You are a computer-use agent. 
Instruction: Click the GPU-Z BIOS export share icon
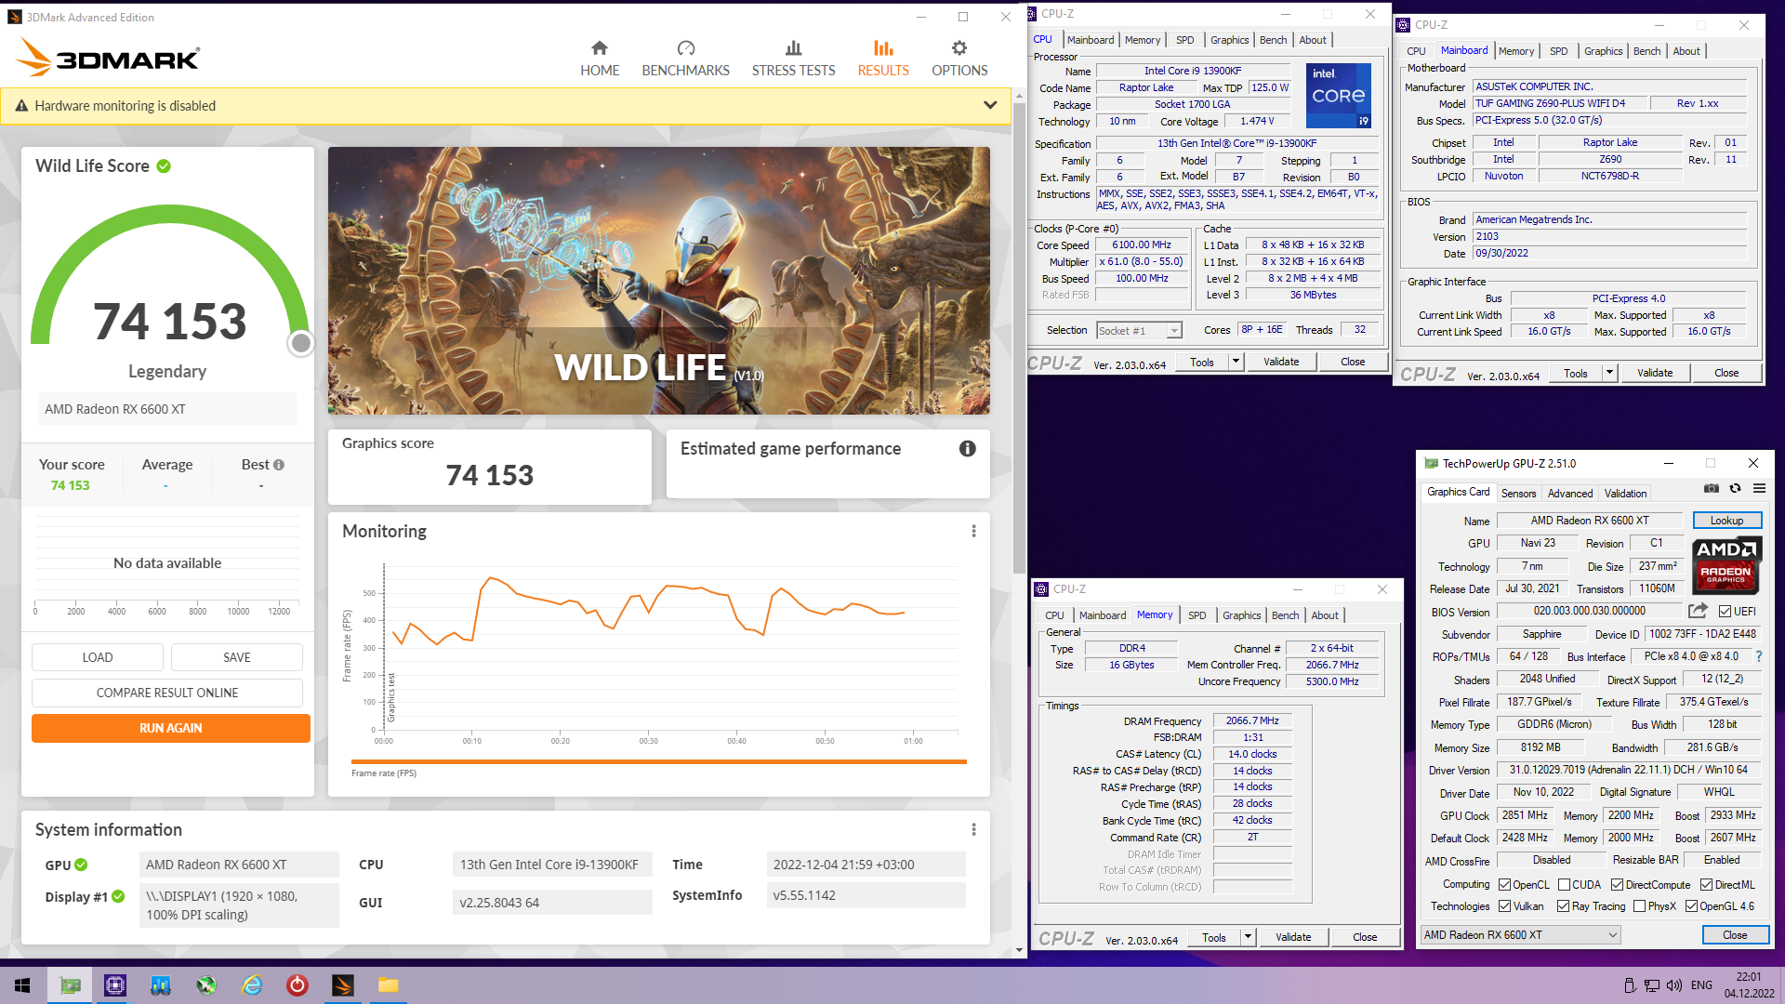(x=1698, y=611)
